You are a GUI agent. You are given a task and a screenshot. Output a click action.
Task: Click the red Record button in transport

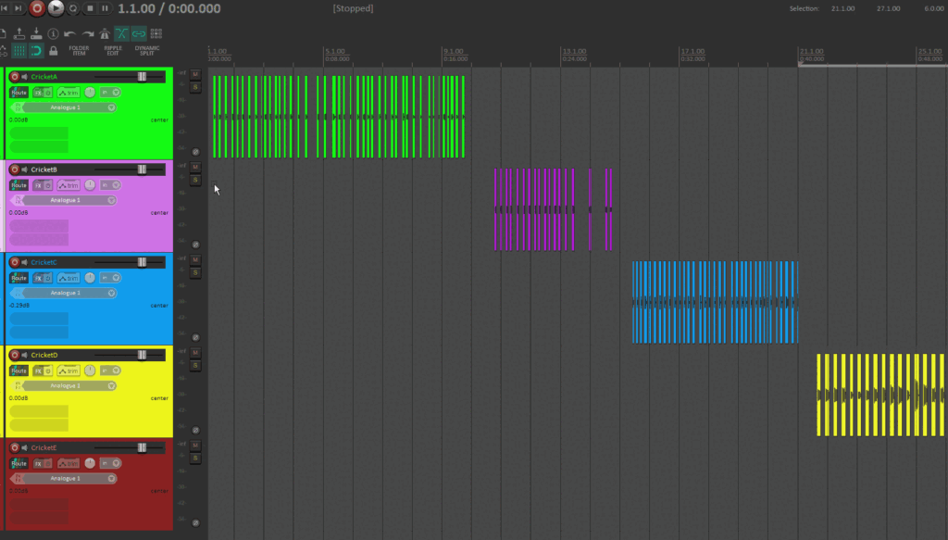pos(37,8)
